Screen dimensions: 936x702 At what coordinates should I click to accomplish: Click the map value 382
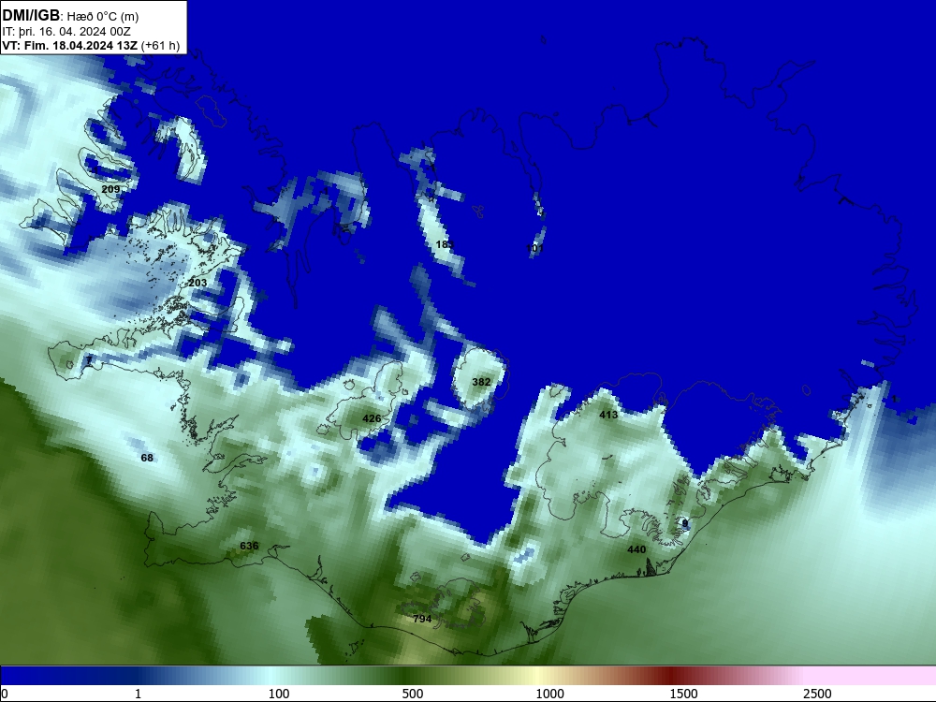pos(481,382)
